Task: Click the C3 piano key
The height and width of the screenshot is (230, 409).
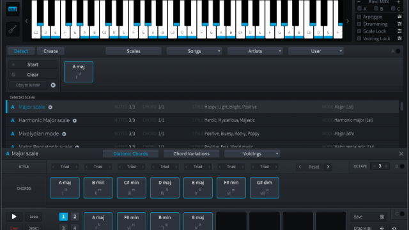Action: (173, 33)
